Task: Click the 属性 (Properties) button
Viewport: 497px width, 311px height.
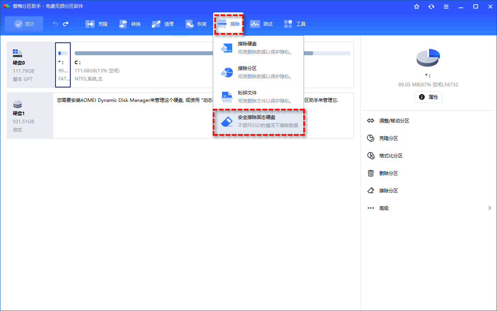Action: point(428,97)
